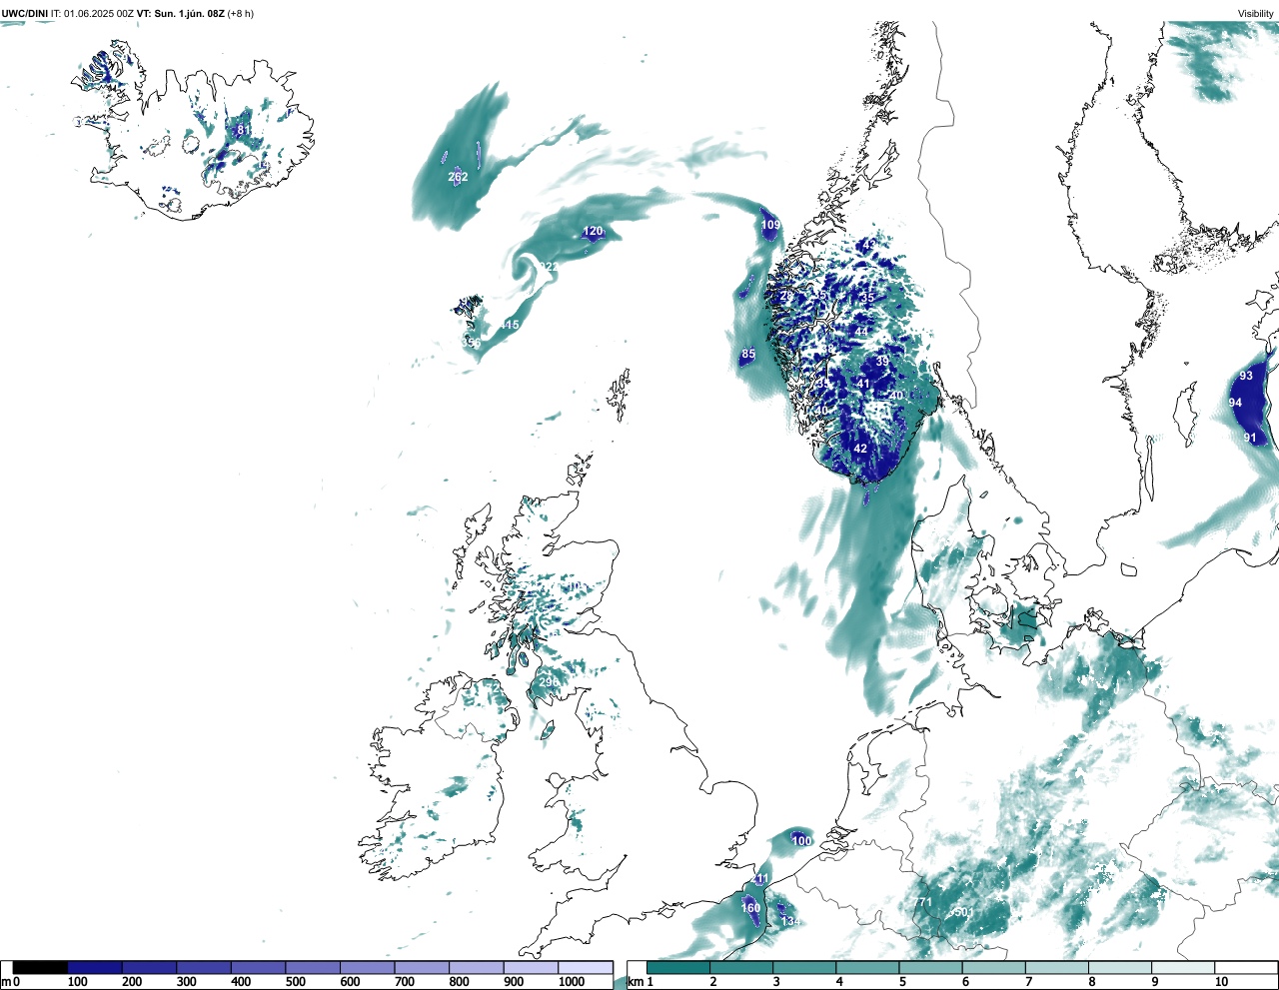This screenshot has width=1279, height=990.
Task: Click the '41' value over southern Norway
Action: (863, 384)
